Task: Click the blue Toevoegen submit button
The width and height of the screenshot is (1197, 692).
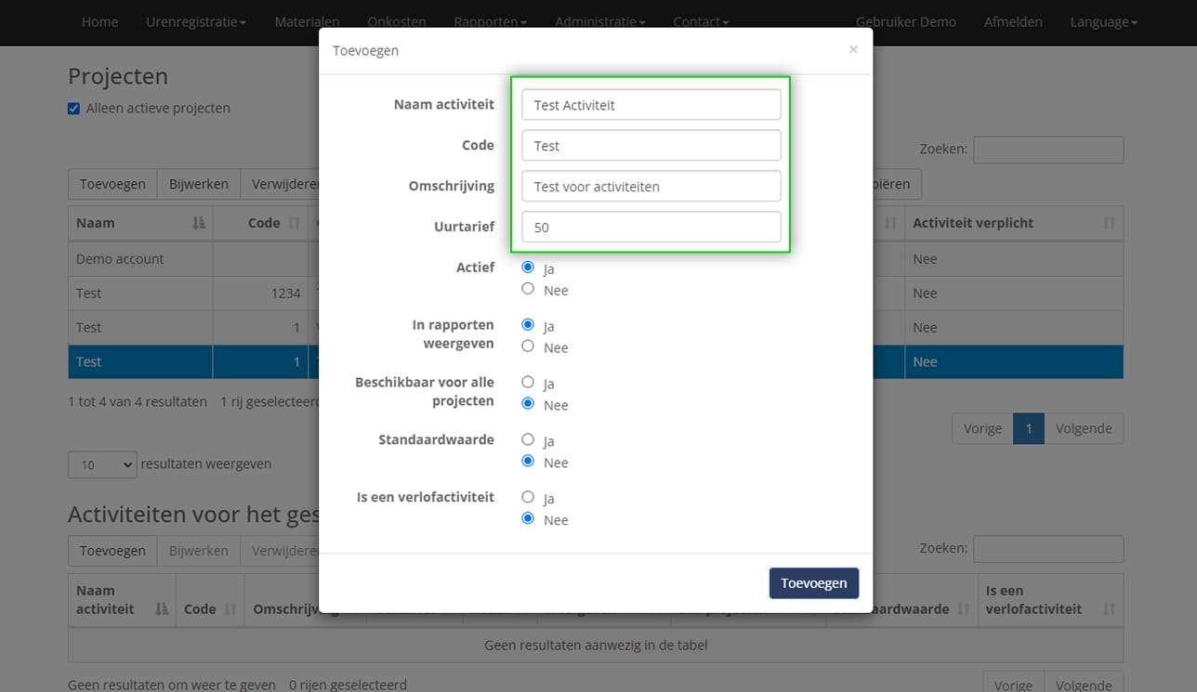Action: click(813, 583)
